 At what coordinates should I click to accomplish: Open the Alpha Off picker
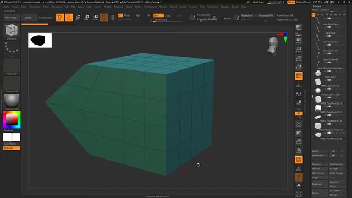(12, 67)
